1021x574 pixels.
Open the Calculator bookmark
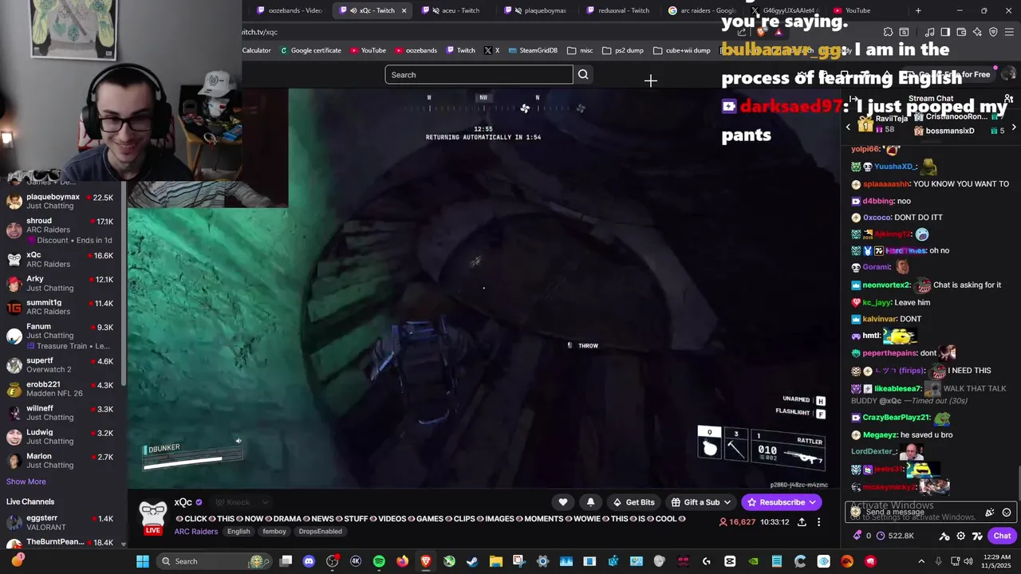[x=256, y=50]
